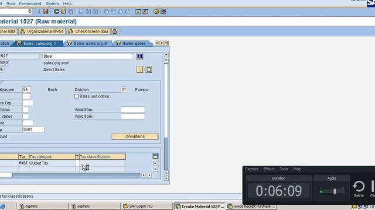The image size is (375, 210).
Task: Click the tax table scroll right arrow
Action: point(149,175)
